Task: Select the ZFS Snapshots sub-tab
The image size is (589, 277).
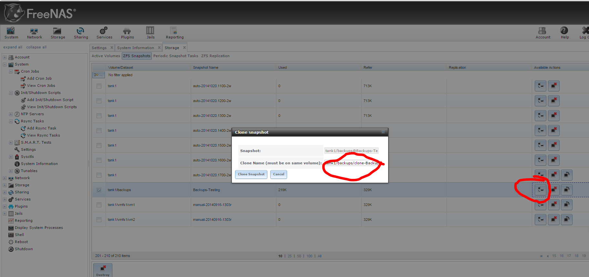Action: pos(137,56)
